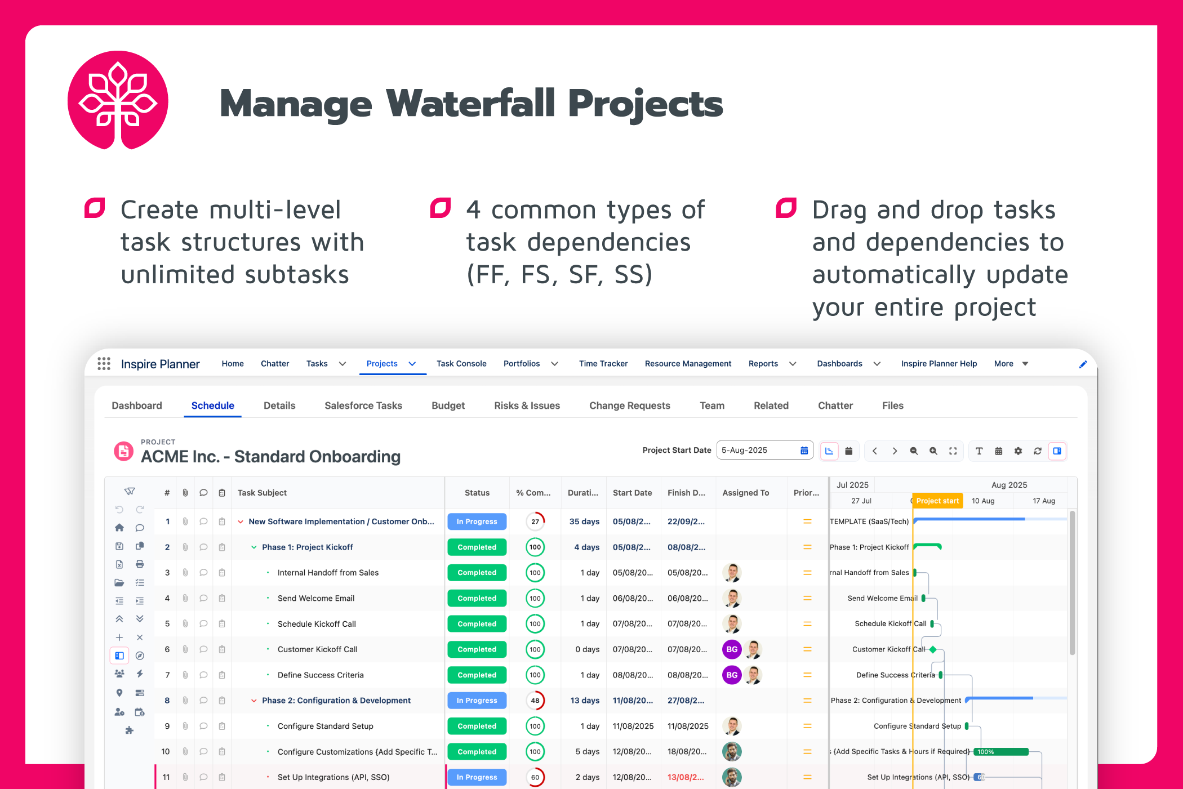Open Resource Management nav link
Screen dimensions: 1183x789
688,364
